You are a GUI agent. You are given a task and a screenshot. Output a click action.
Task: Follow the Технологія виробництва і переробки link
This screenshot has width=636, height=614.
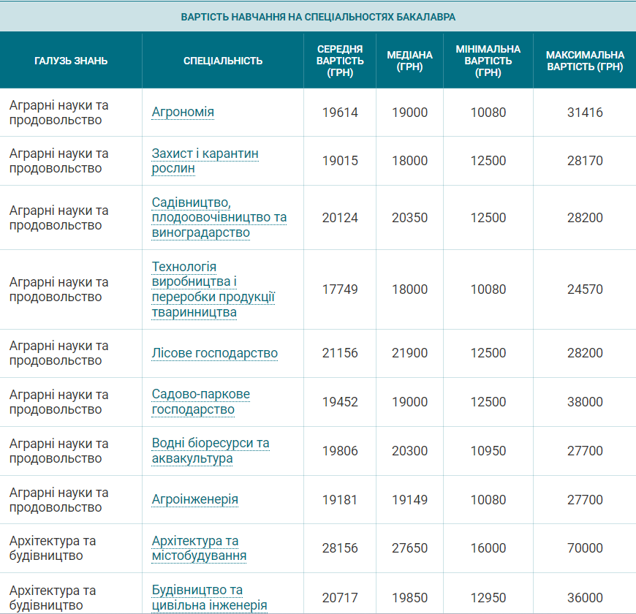click(213, 289)
